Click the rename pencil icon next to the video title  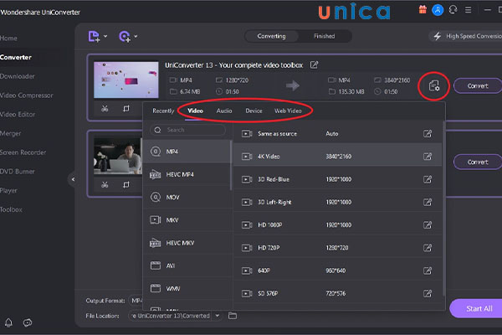click(314, 64)
